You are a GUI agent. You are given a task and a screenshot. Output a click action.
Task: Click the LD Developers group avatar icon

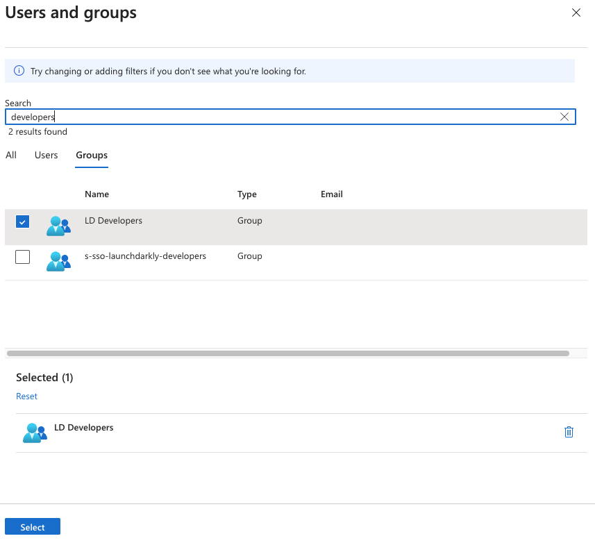pyautogui.click(x=58, y=225)
